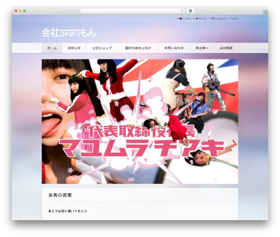
Task: Open the 眉村ちあき公式HP menu item
Action: [138, 48]
